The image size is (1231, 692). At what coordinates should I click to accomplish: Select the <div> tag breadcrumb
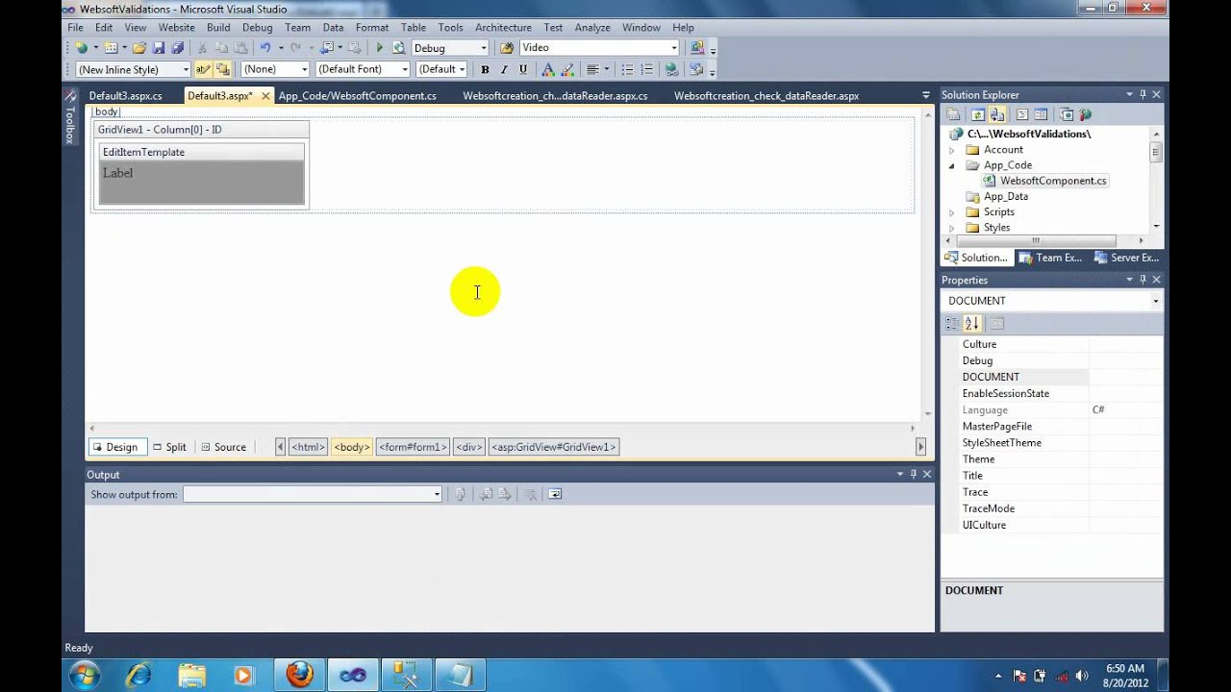(x=469, y=447)
